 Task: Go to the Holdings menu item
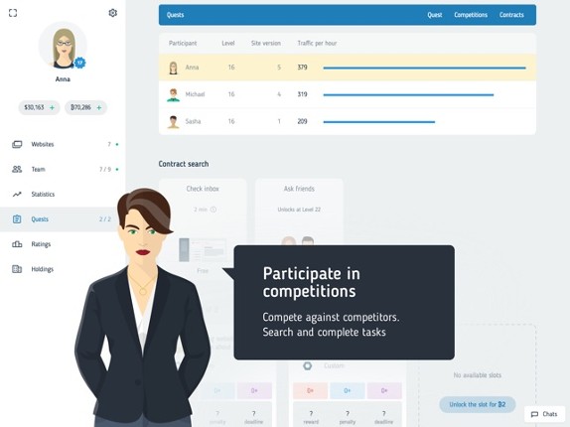coord(63,269)
